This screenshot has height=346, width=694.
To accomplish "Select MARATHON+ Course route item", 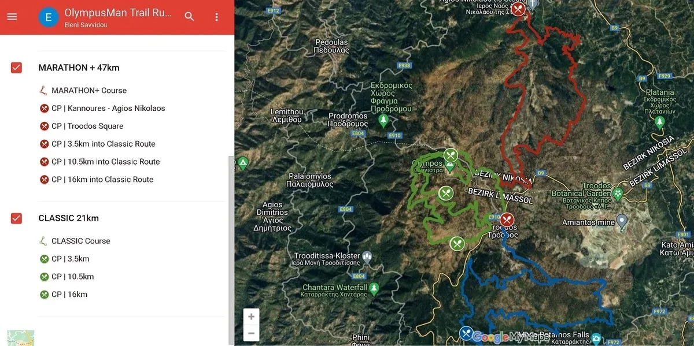I will click(88, 91).
